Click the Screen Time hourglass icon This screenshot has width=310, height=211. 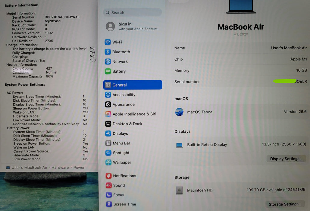click(109, 204)
